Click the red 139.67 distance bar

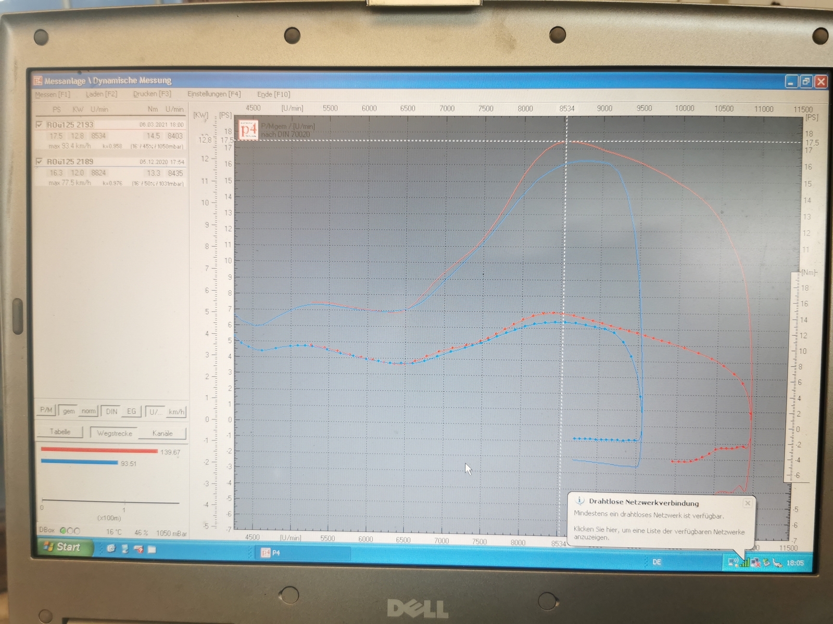(x=99, y=450)
